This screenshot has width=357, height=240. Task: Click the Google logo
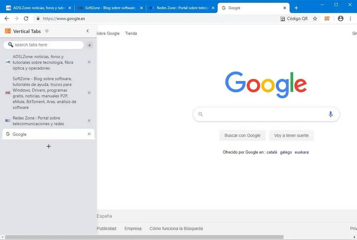[x=266, y=85]
